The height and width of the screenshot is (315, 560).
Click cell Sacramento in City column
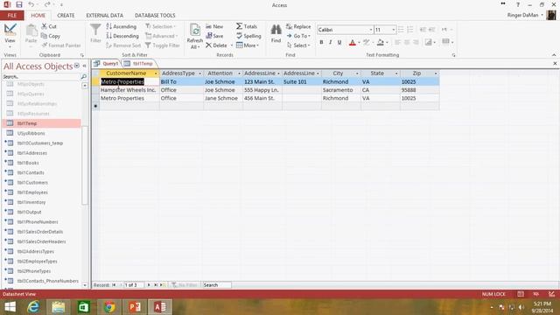341,90
